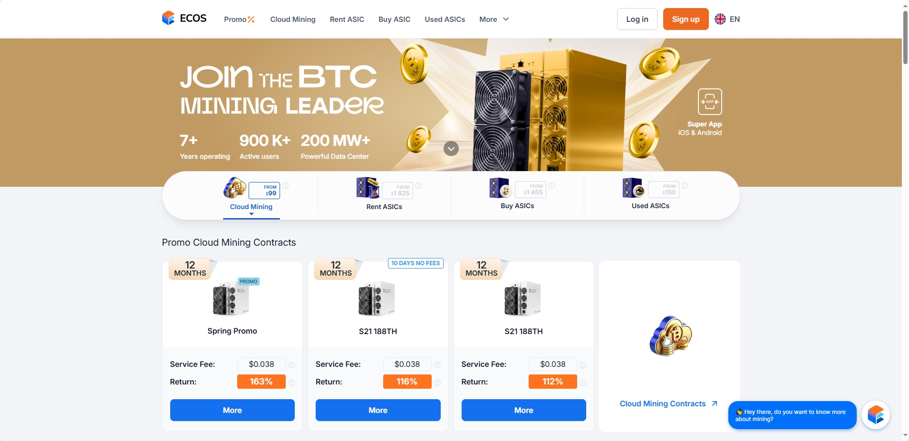Click the Bitcoin cloud illustration icon
This screenshot has width=909, height=441.
coord(669,336)
